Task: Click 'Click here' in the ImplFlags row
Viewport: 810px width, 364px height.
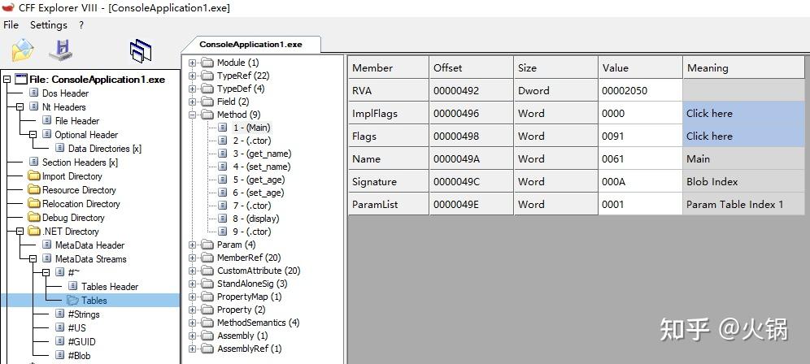Action: tap(709, 114)
